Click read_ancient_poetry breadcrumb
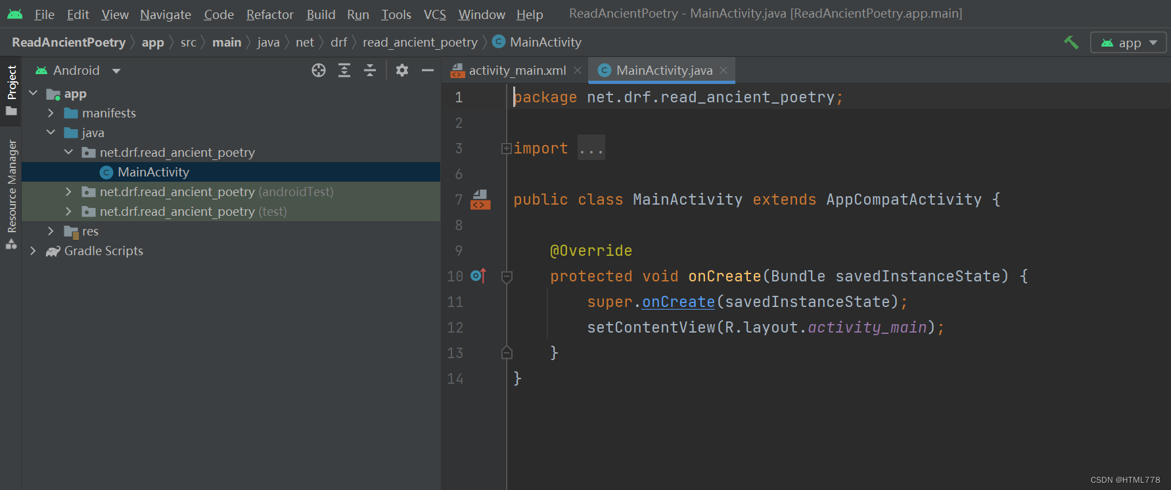1171x490 pixels. tap(420, 42)
